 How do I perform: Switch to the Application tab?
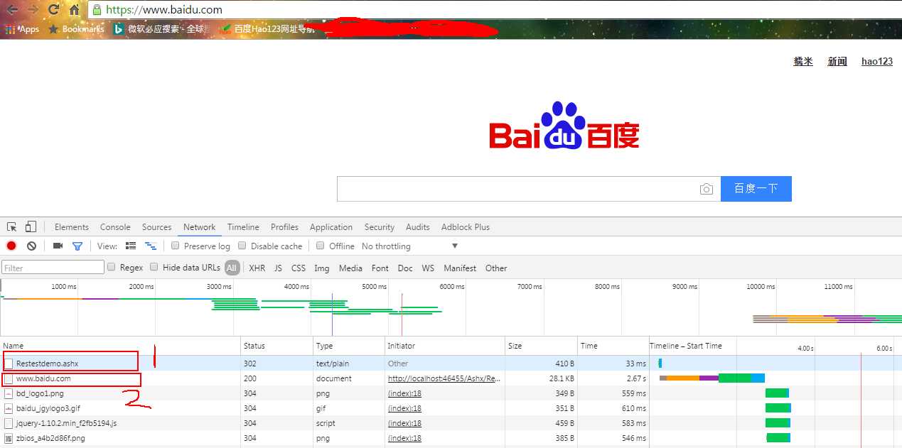[x=331, y=227]
